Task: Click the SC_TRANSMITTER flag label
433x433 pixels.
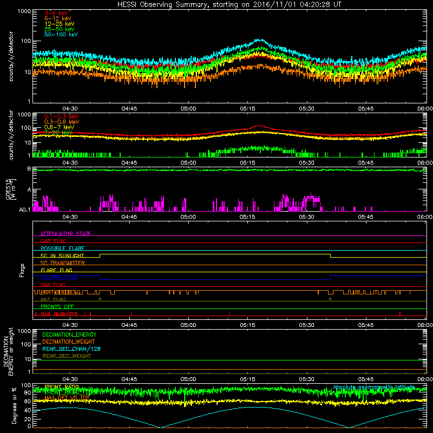Action: coord(63,263)
